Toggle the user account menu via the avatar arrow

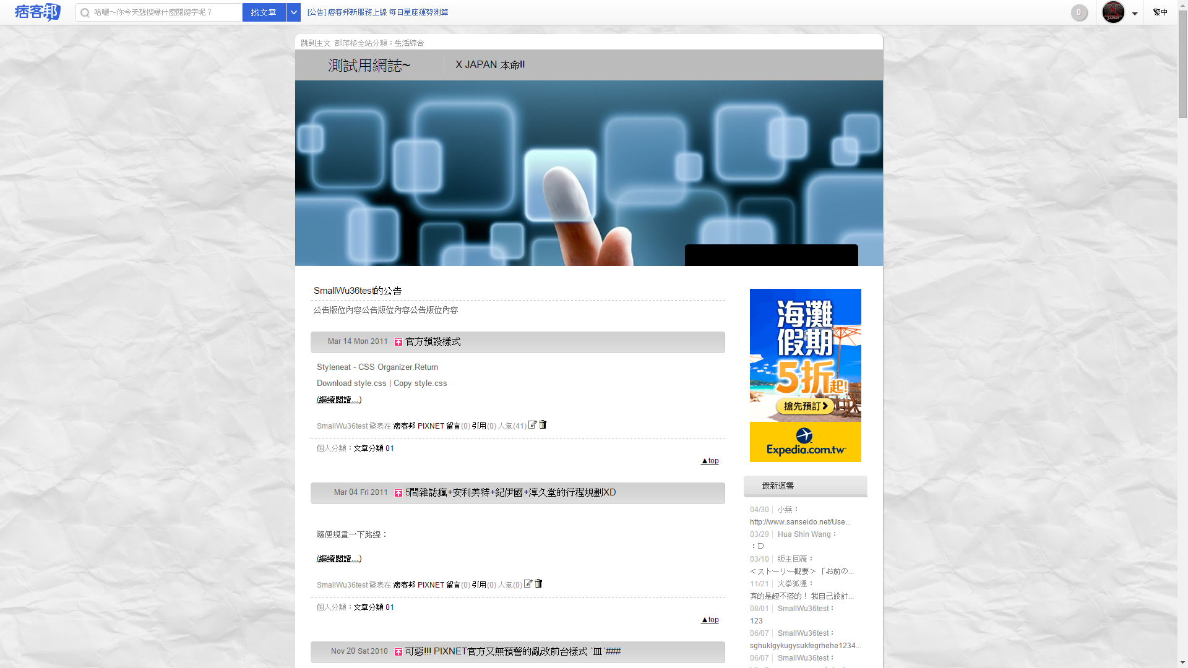pos(1134,12)
